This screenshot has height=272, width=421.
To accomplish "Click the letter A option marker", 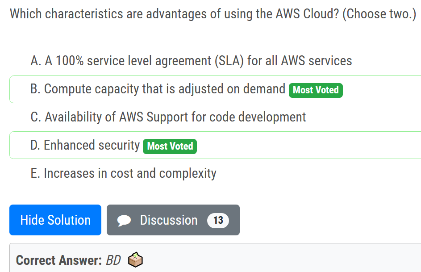I will [35, 61].
